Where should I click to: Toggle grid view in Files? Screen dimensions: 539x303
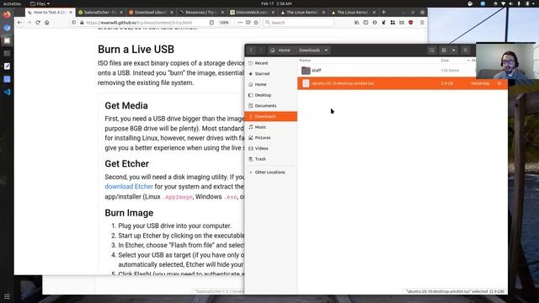click(444, 50)
